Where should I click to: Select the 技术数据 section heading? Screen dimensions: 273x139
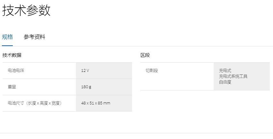pos(12,55)
